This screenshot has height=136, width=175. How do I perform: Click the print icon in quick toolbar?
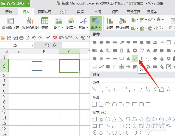22,38
